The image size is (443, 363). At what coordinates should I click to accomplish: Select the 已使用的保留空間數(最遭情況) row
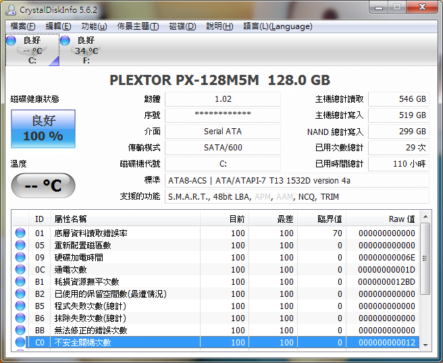pyautogui.click(x=215, y=294)
